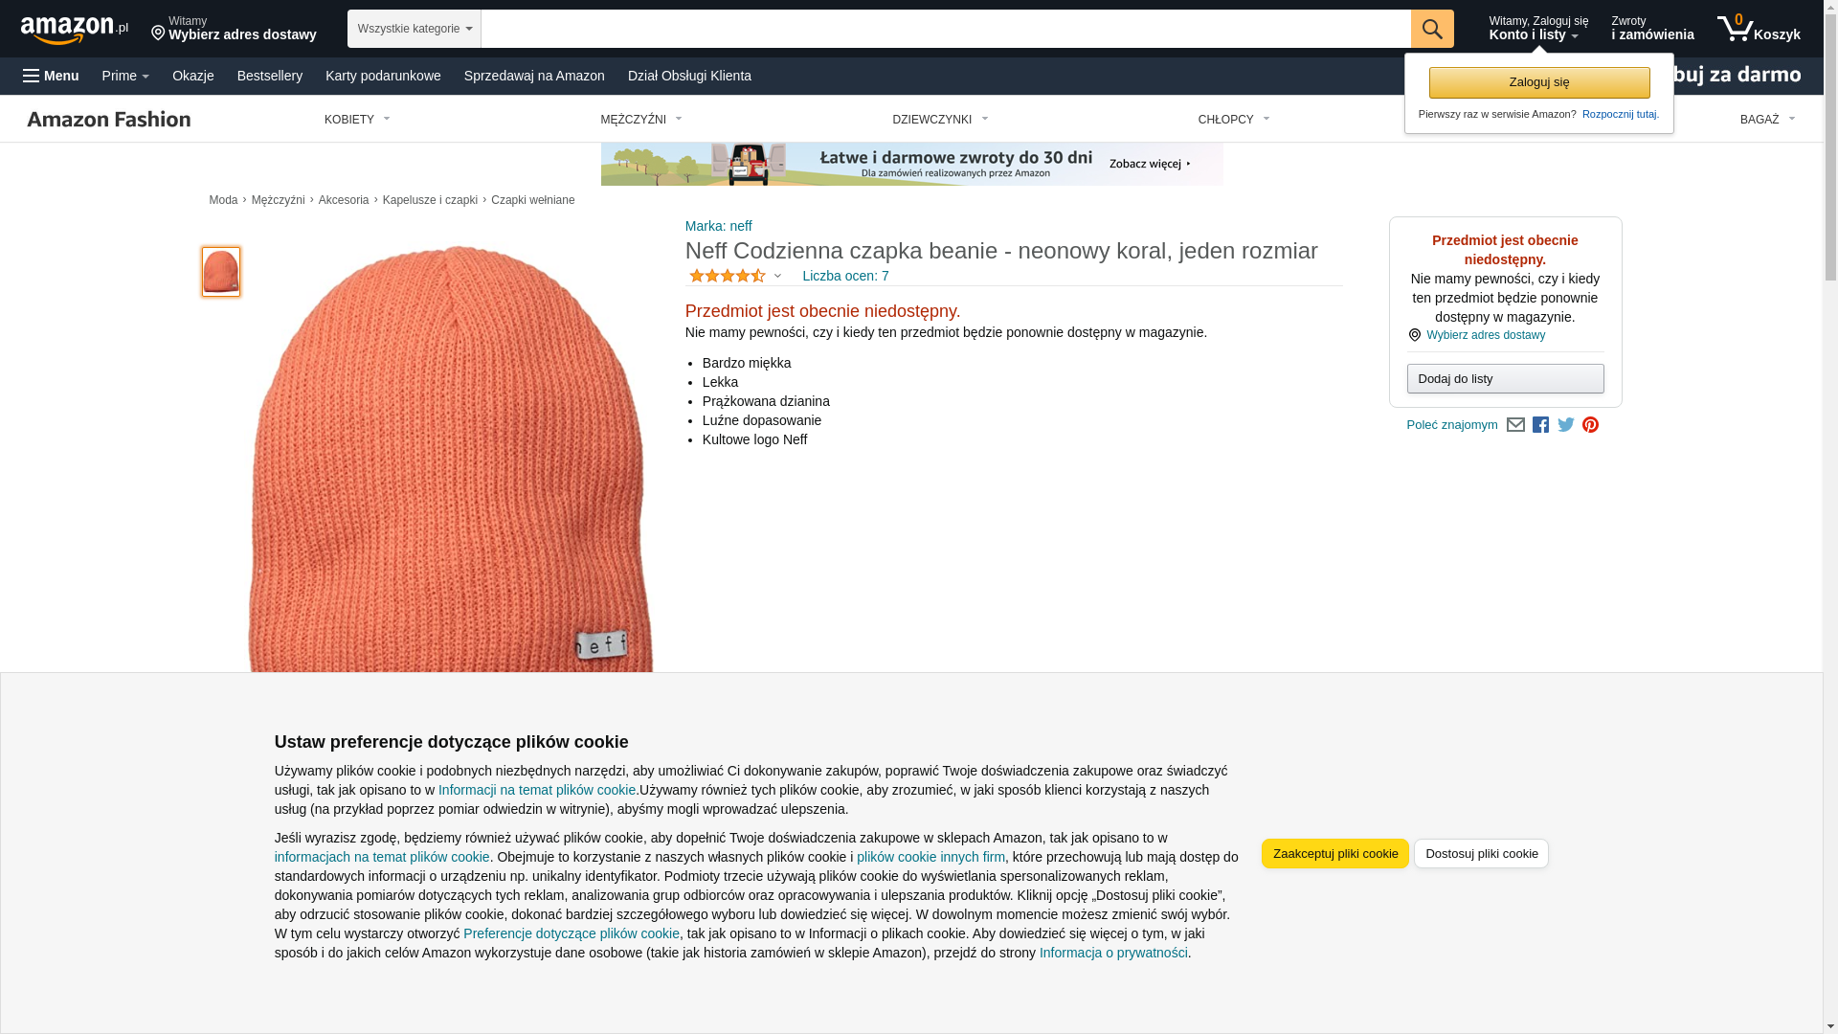
Task: Click into the main search text field
Action: tap(946, 29)
